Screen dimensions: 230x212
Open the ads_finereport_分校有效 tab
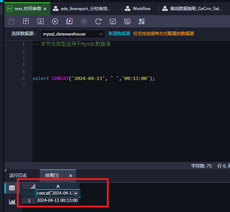85,9
